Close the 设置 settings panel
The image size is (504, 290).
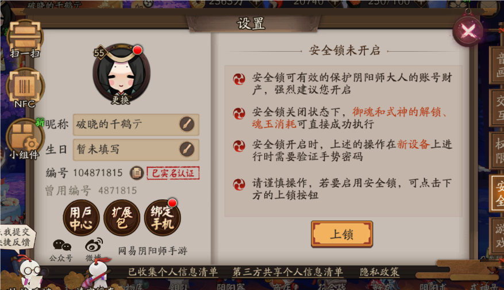(468, 31)
